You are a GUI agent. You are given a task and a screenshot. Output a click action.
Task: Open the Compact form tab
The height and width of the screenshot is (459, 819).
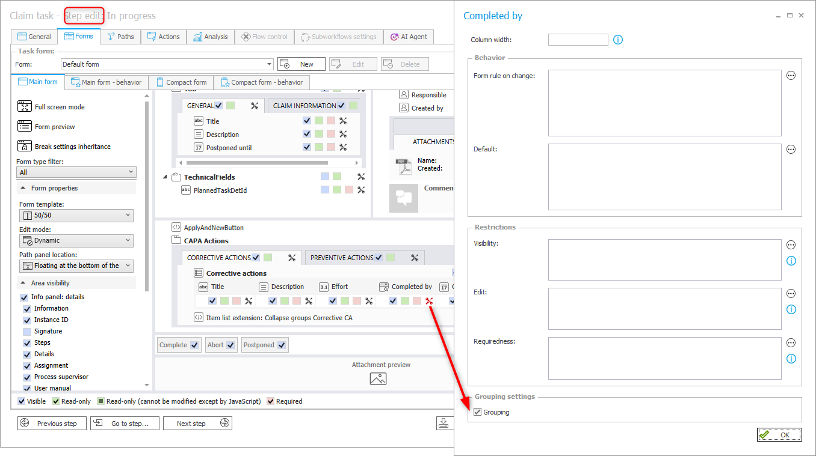[181, 82]
